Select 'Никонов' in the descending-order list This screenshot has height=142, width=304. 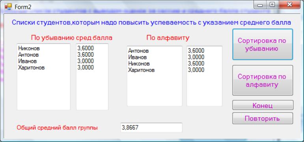coord(29,48)
